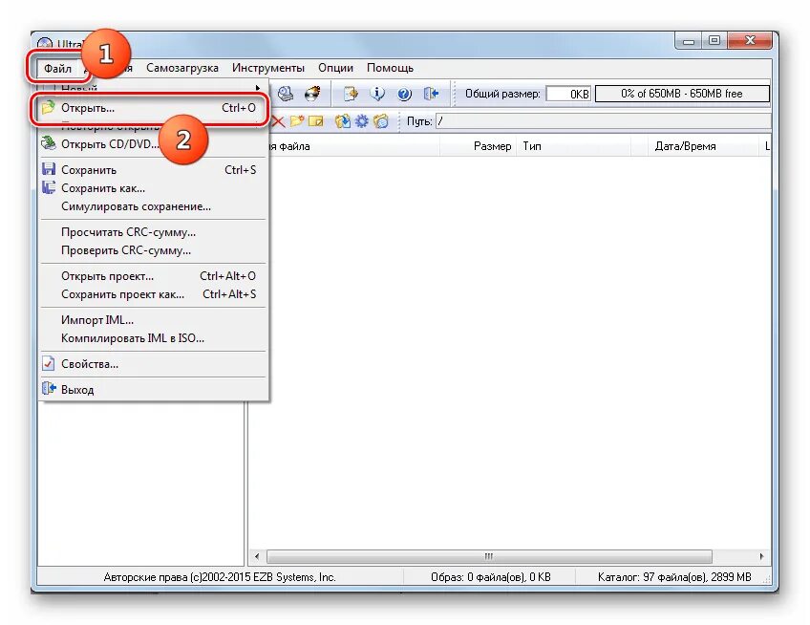Screen dimensions: 810x625
Task: Open the Самозагрузка menu
Action: 182,68
